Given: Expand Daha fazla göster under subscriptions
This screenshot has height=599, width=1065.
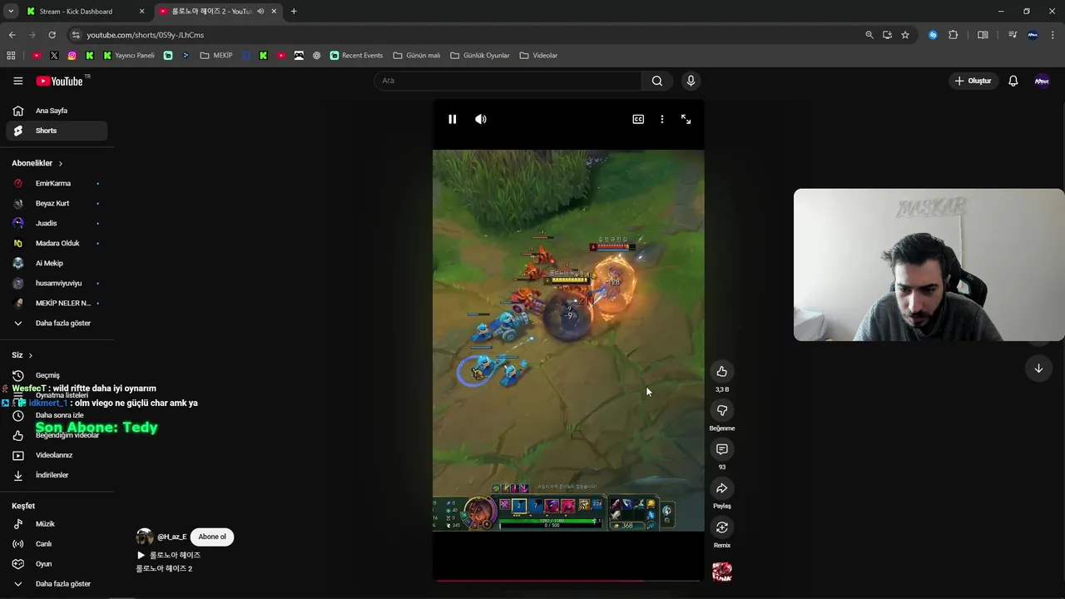Looking at the screenshot, I should 57,323.
